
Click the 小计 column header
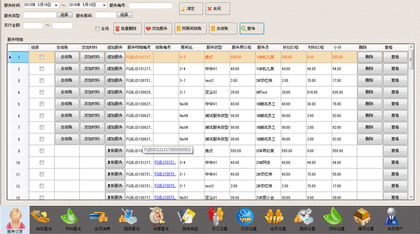pyautogui.click(x=344, y=47)
